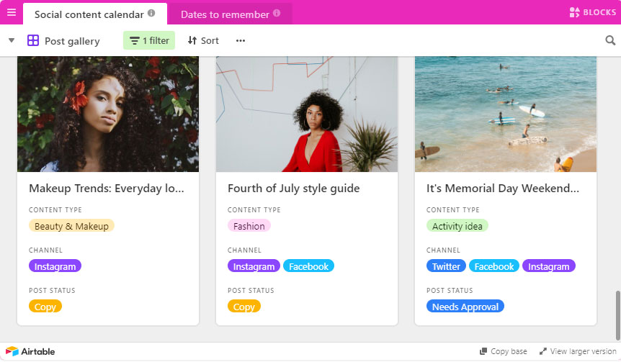Click the Airtable logo
Screen dimensions: 621x362
(x=30, y=351)
